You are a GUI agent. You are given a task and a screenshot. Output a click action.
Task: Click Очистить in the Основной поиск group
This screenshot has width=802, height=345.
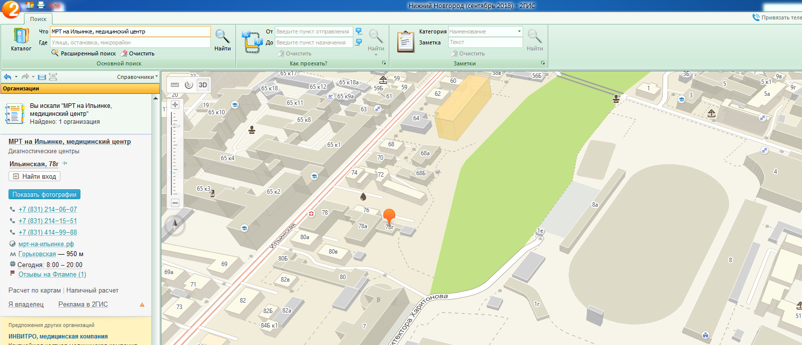point(138,53)
